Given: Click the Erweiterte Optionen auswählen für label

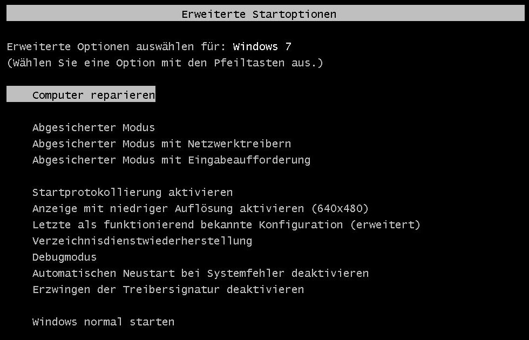Looking at the screenshot, I should 116,47.
